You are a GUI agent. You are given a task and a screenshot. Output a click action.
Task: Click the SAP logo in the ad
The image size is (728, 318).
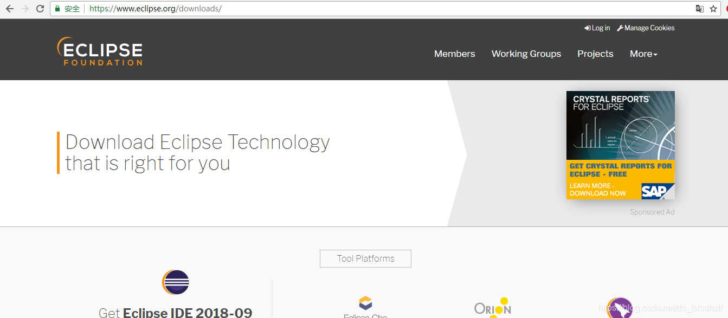(x=657, y=191)
